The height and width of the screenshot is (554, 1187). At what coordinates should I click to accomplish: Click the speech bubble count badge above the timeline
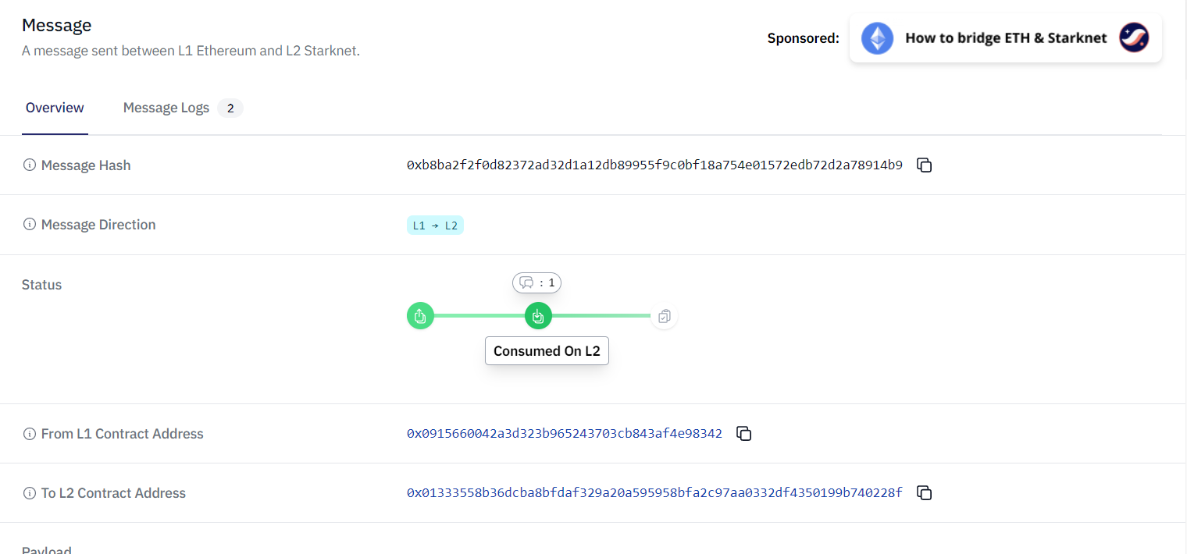(x=536, y=282)
